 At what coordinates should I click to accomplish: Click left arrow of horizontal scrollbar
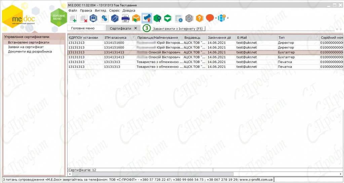coord(70,174)
